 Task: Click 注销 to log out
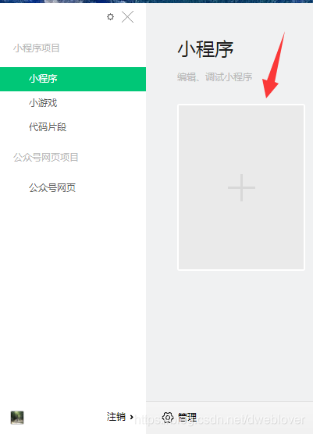(116, 417)
